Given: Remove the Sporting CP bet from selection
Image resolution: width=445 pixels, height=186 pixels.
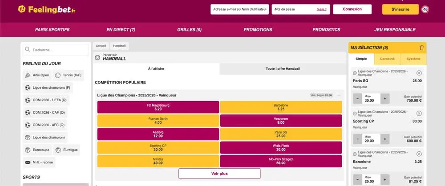Looking at the screenshot, I should [419, 114].
